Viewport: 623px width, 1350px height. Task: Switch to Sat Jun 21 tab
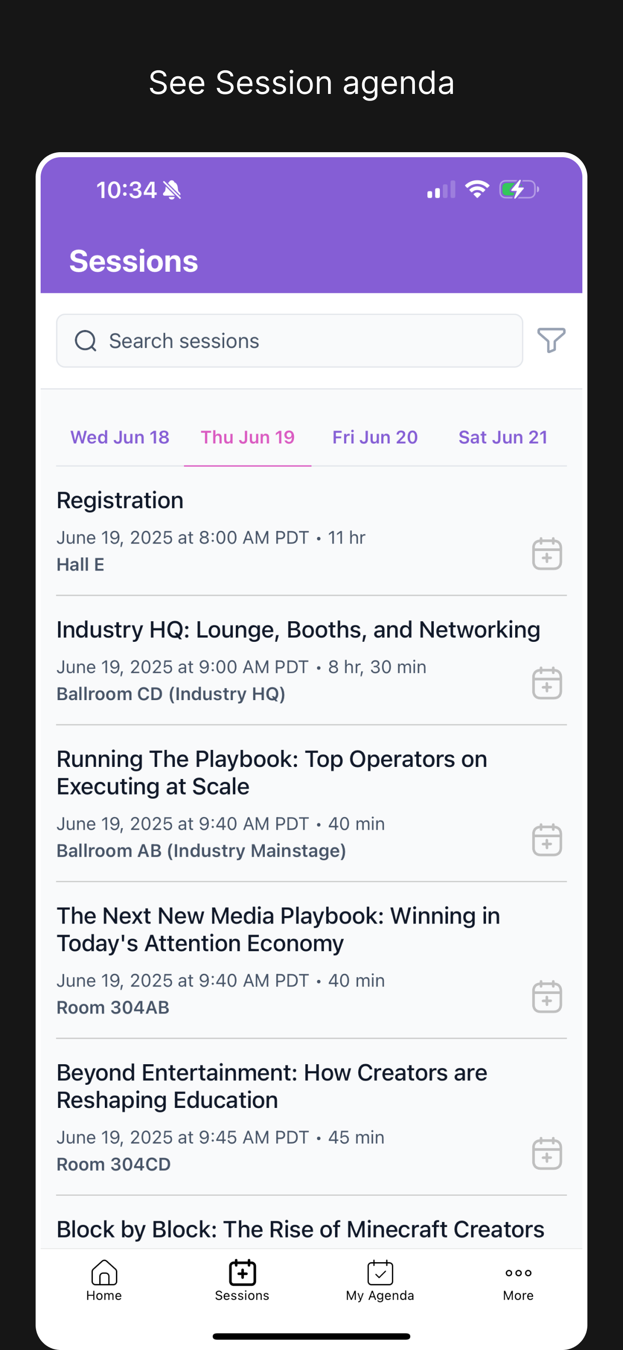[x=503, y=437]
